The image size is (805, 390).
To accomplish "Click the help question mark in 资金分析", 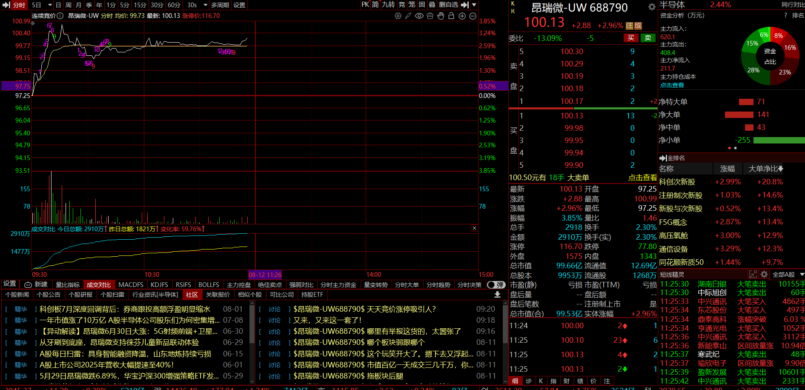I will pyautogui.click(x=785, y=15).
